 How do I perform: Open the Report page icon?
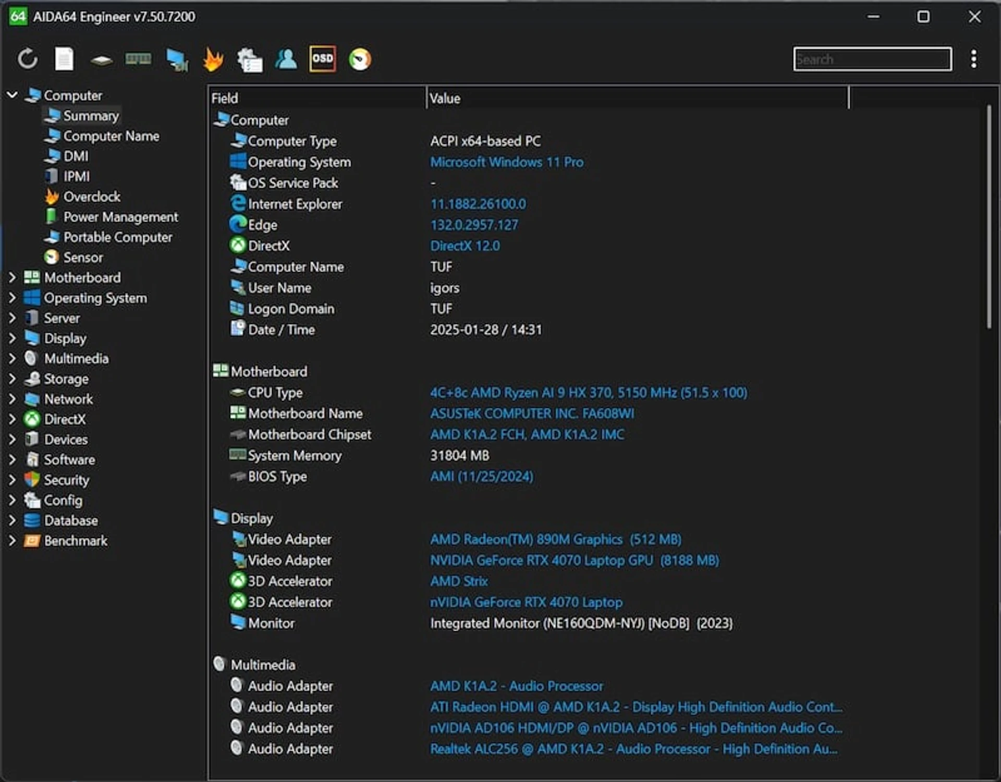tap(64, 59)
